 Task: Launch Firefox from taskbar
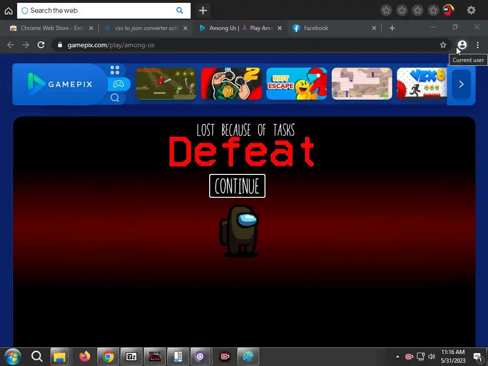tap(84, 356)
